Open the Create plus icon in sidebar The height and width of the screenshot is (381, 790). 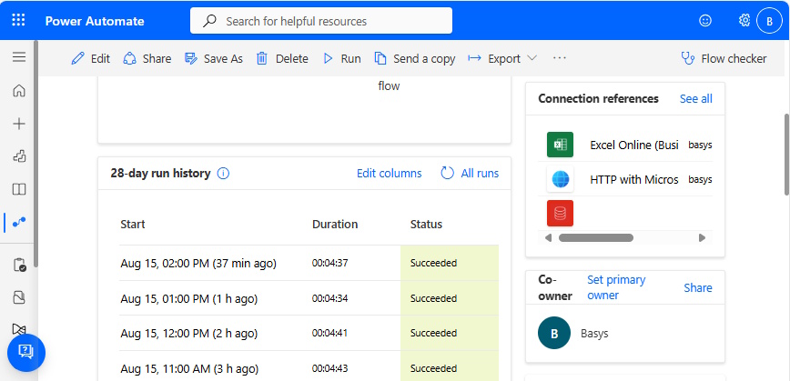click(x=19, y=124)
